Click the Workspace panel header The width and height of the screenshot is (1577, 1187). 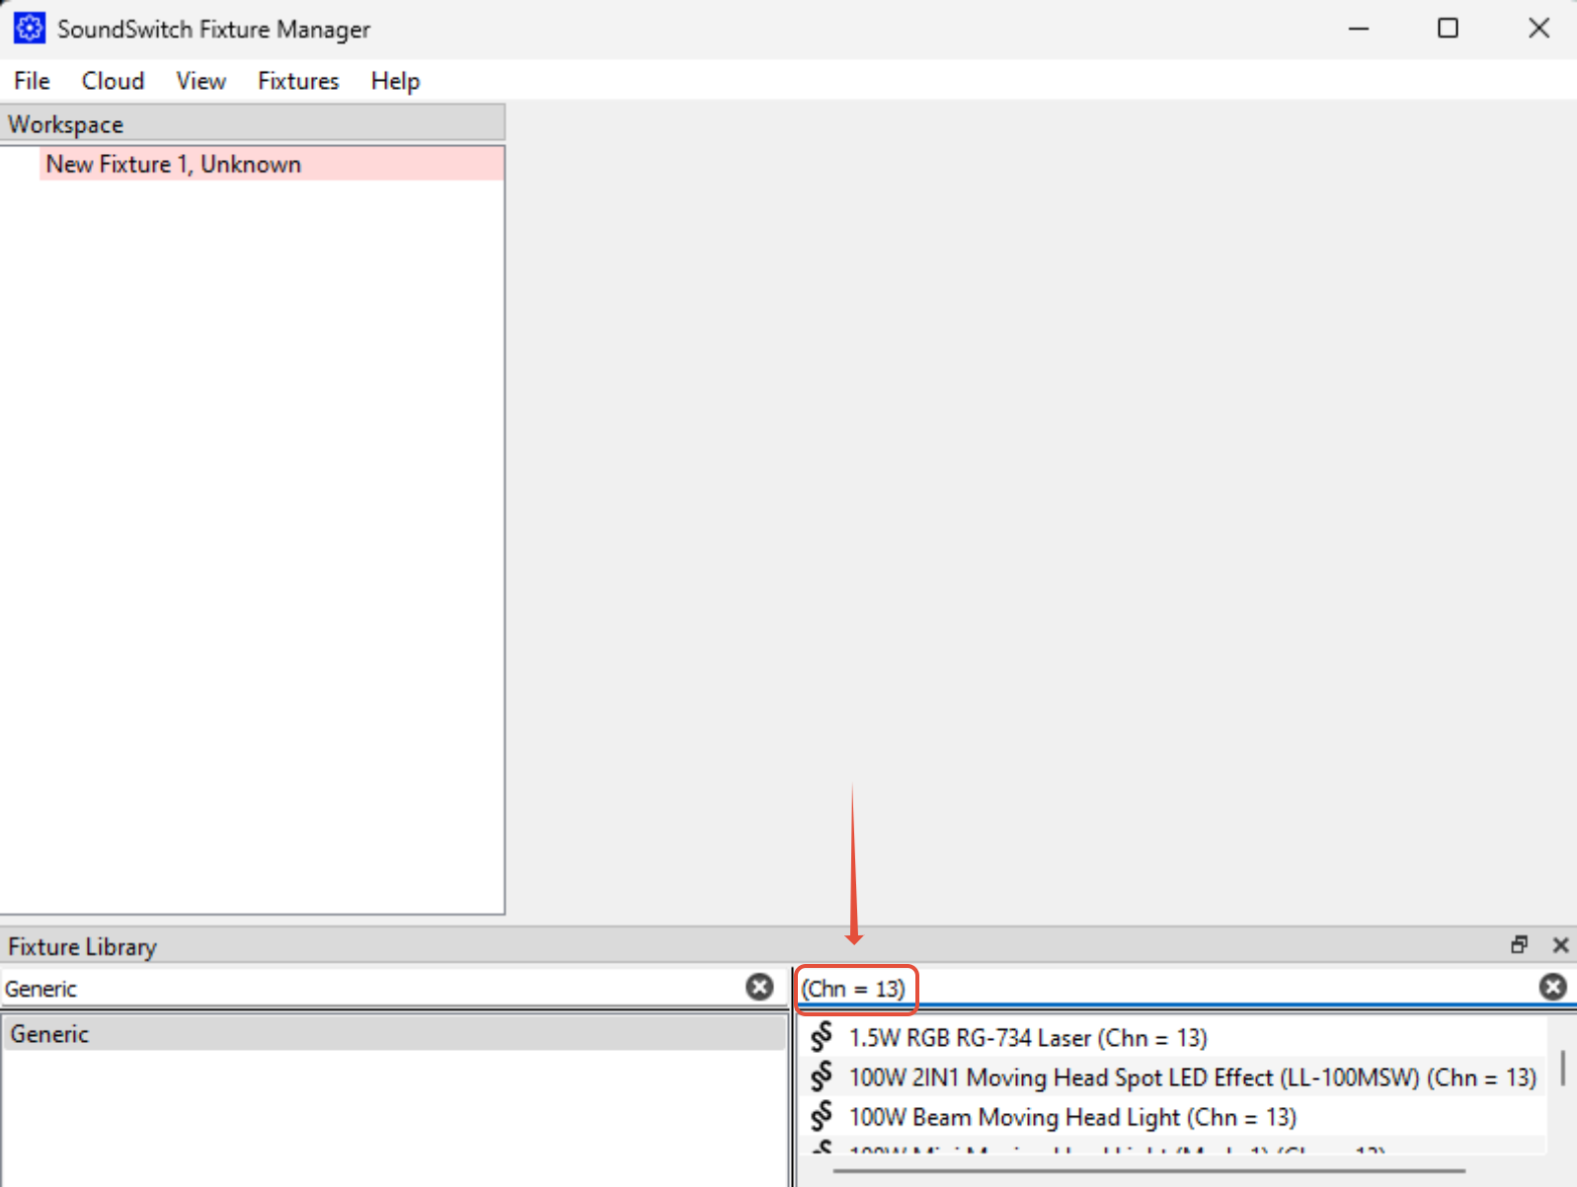click(253, 124)
